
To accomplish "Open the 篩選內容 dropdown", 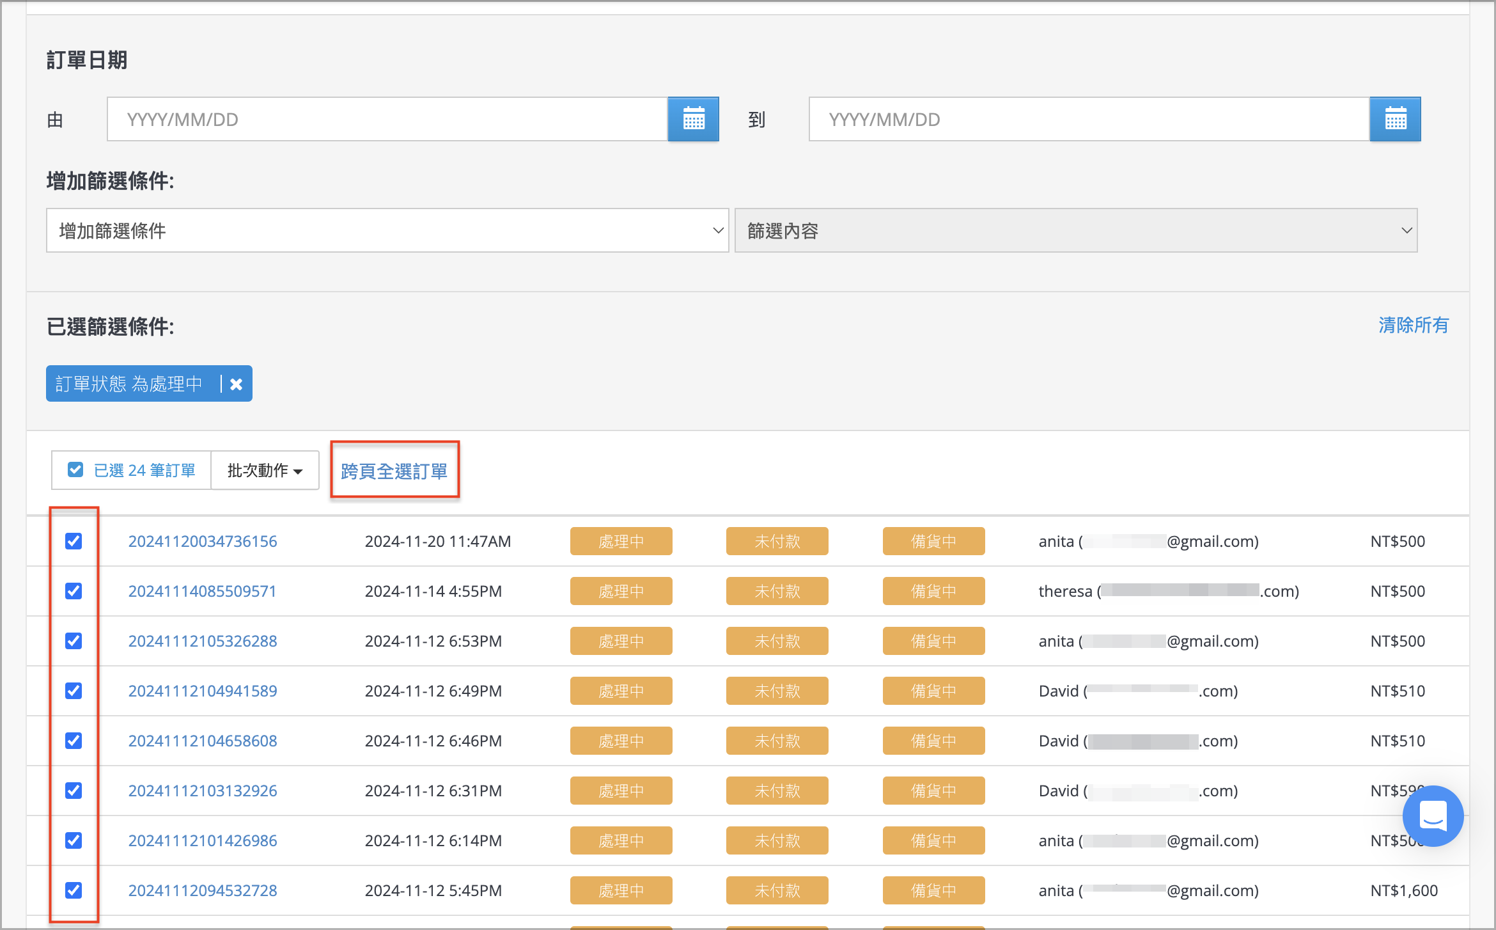I will 1076,230.
